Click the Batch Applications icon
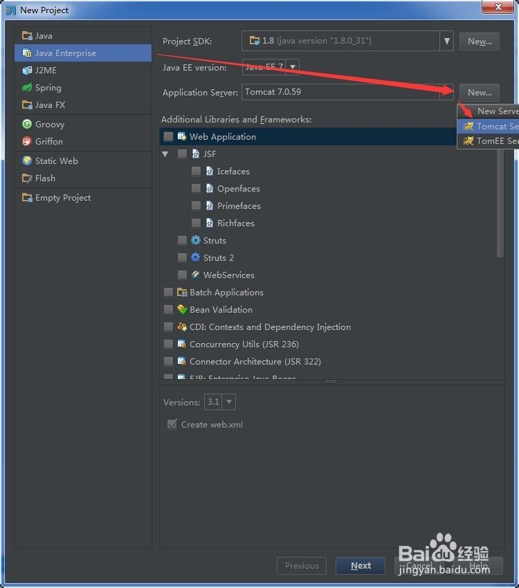519x588 pixels. [182, 292]
